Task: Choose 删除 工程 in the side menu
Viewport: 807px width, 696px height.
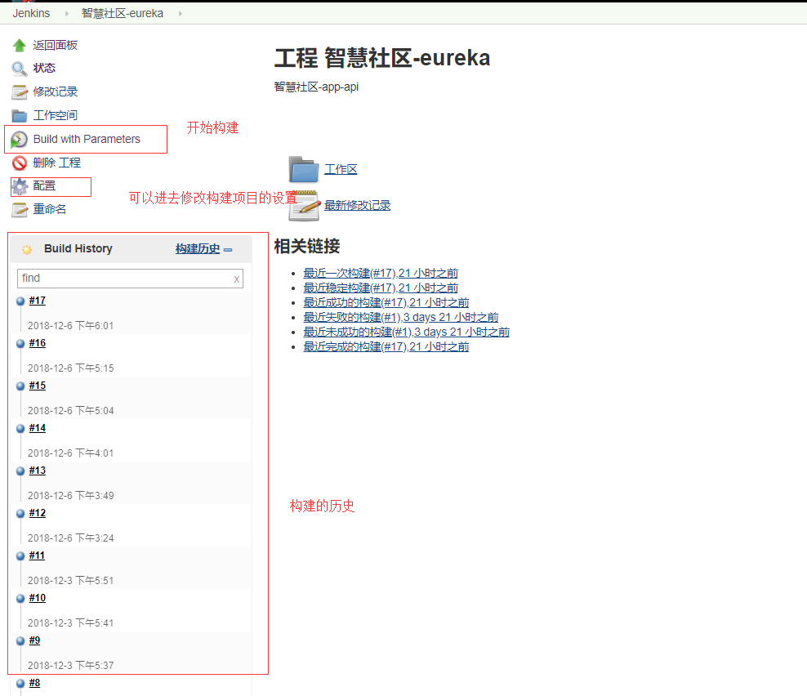Action: pos(57,163)
